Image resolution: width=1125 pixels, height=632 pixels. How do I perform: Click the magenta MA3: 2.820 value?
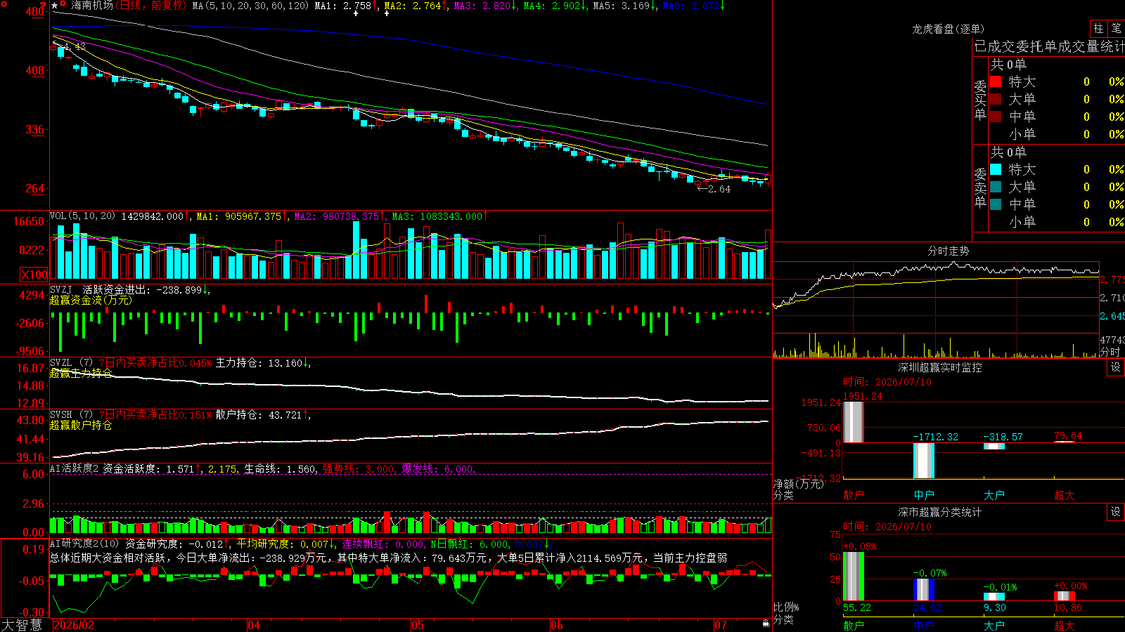tap(485, 6)
